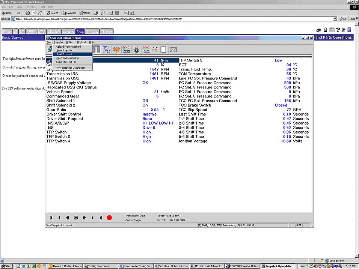The width and height of the screenshot is (359, 269).
Task: Click the blank white square toolbar icon
Action: tap(163, 50)
